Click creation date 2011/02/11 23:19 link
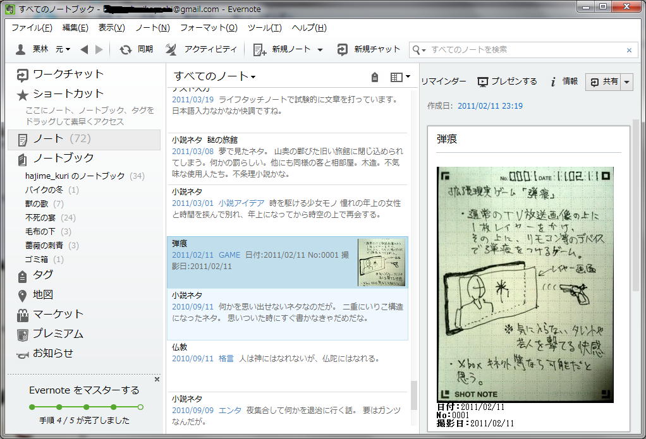Screen dimensions: 646x439 pyautogui.click(x=490, y=106)
